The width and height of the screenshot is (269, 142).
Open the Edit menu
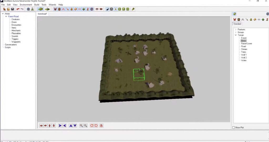click(9, 5)
